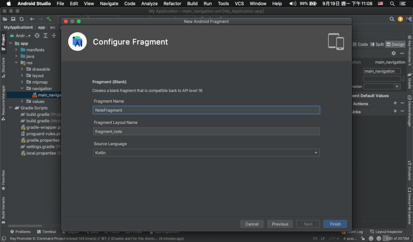Expand the manifests folder

click(17, 50)
